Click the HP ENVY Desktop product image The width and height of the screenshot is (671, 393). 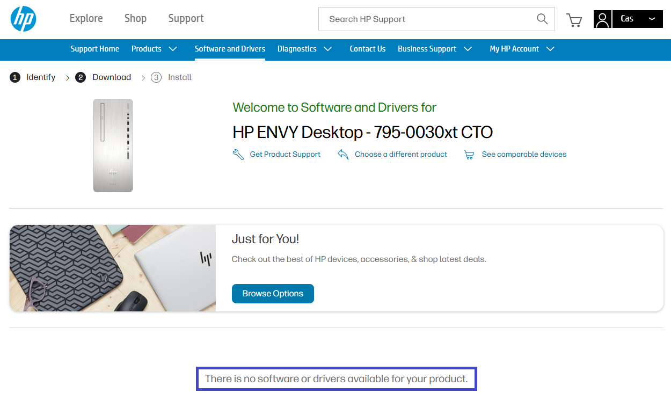click(x=113, y=145)
